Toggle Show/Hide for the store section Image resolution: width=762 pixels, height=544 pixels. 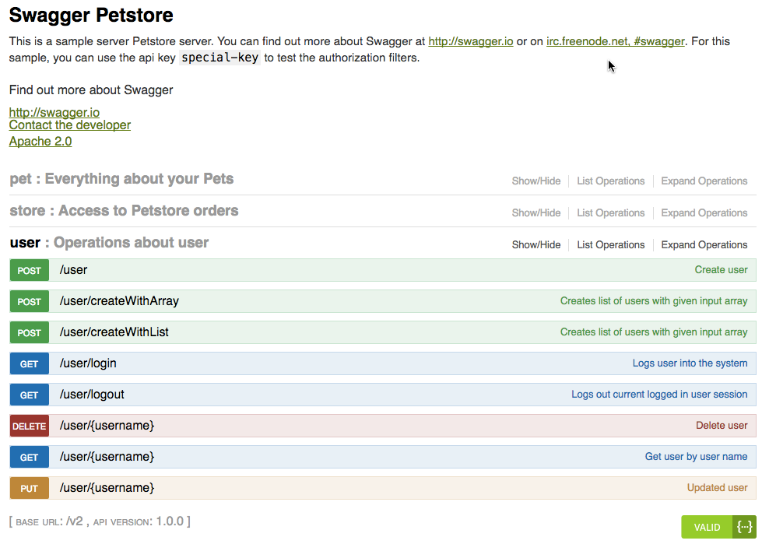point(536,212)
